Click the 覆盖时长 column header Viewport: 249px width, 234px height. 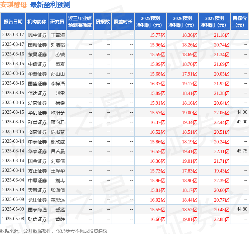point(123,22)
